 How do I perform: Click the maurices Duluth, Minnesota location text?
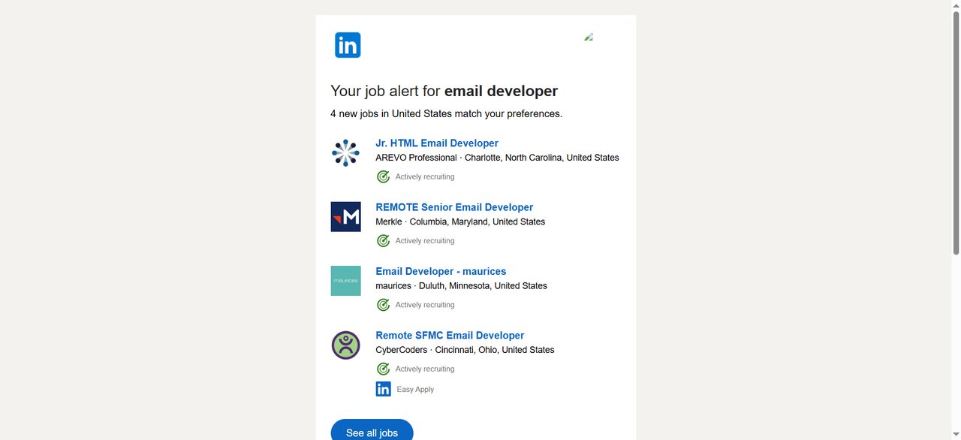[x=461, y=286]
